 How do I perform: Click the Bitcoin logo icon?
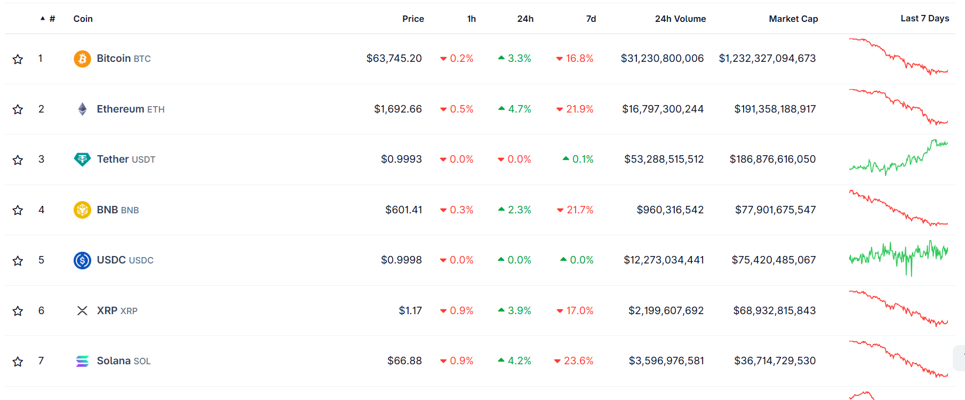(x=82, y=59)
